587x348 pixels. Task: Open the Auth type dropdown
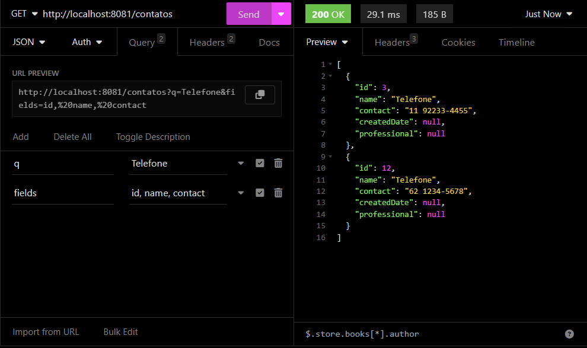(87, 42)
